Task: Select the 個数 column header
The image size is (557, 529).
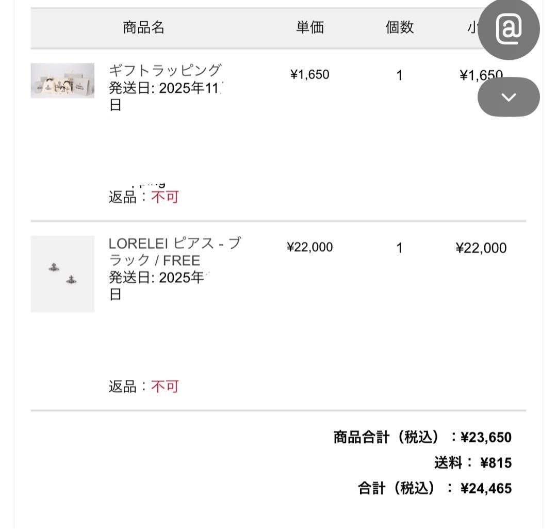Action: click(x=399, y=28)
